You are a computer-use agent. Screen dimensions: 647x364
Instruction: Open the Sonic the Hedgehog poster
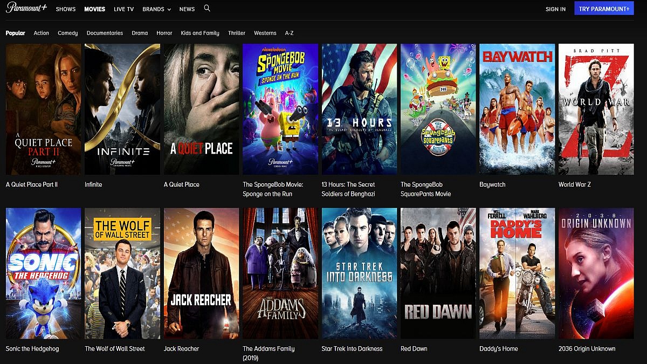click(x=43, y=273)
